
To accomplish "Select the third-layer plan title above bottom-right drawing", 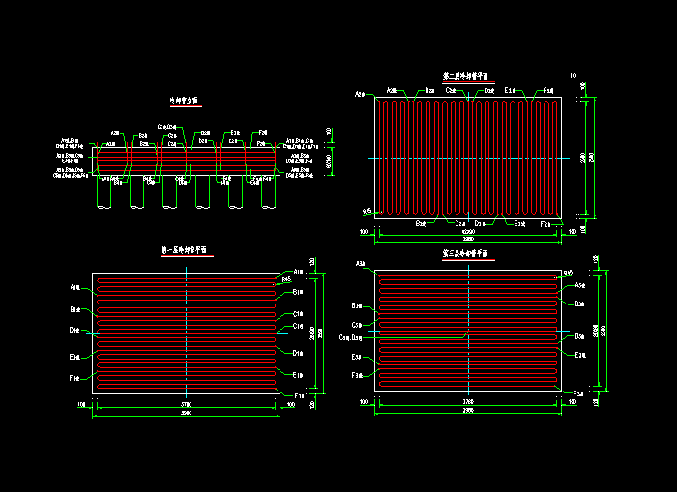I will 466,252.
